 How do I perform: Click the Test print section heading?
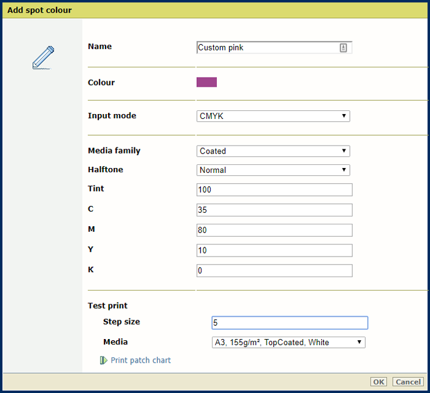point(107,306)
